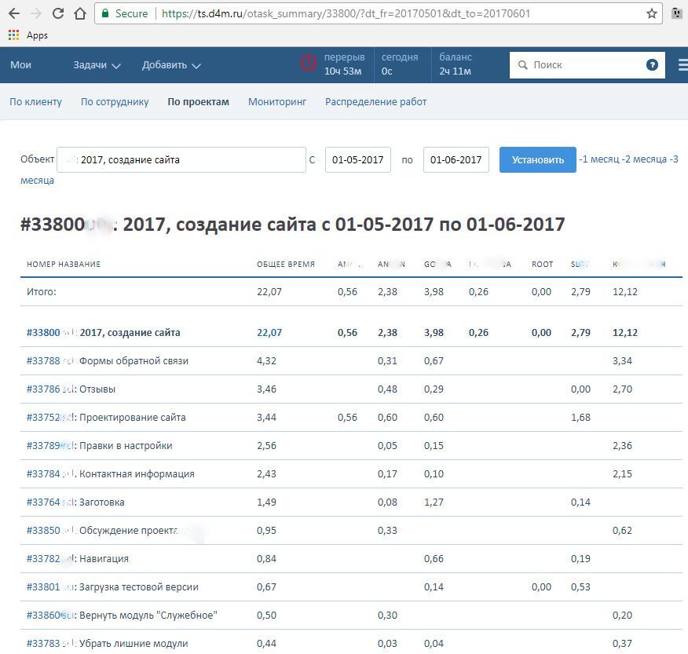Screen dimensions: 688x654
Task: Switch to the По клиенту tab
Action: [x=35, y=102]
